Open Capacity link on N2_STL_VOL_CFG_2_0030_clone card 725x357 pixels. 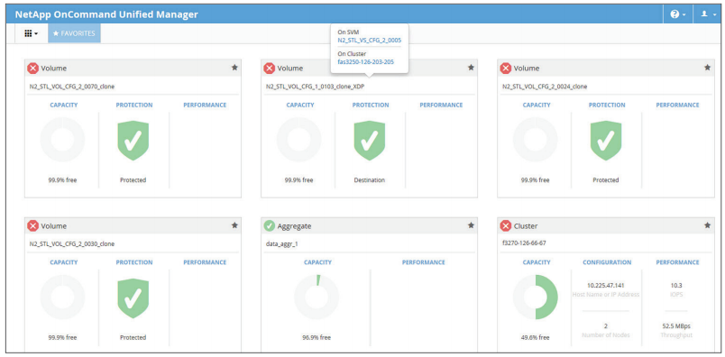click(x=64, y=262)
